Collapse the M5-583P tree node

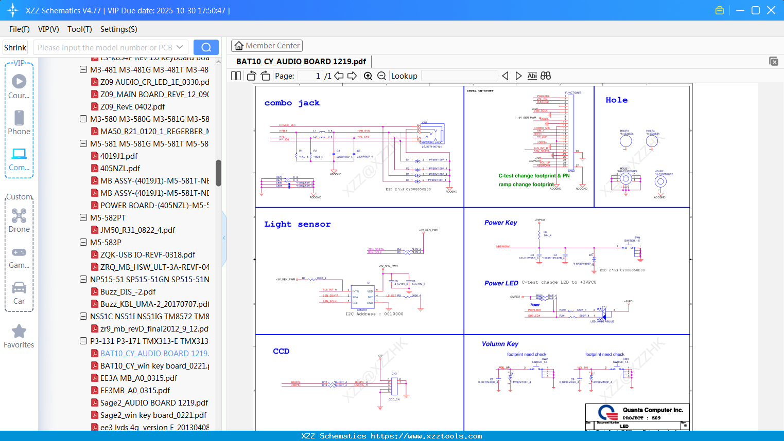83,242
